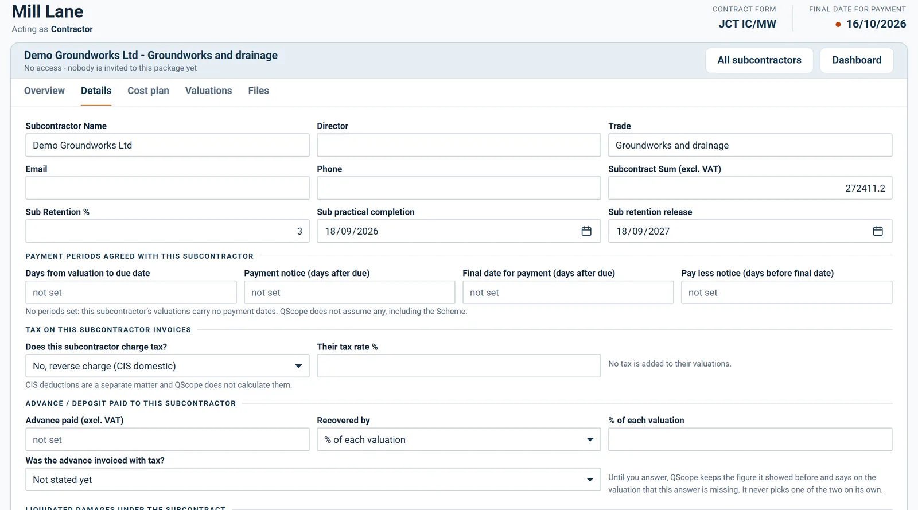Screen dimensions: 918x510
Task: Go to the Valuations tab
Action: pyautogui.click(x=209, y=91)
